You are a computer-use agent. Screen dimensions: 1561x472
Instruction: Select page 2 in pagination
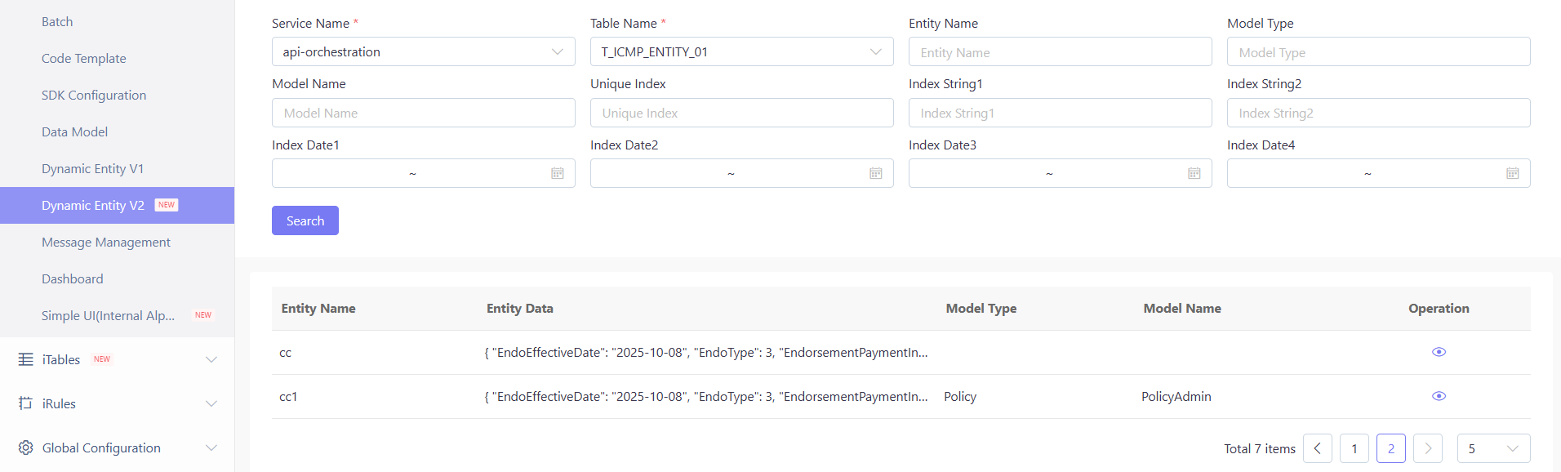[x=1391, y=448]
